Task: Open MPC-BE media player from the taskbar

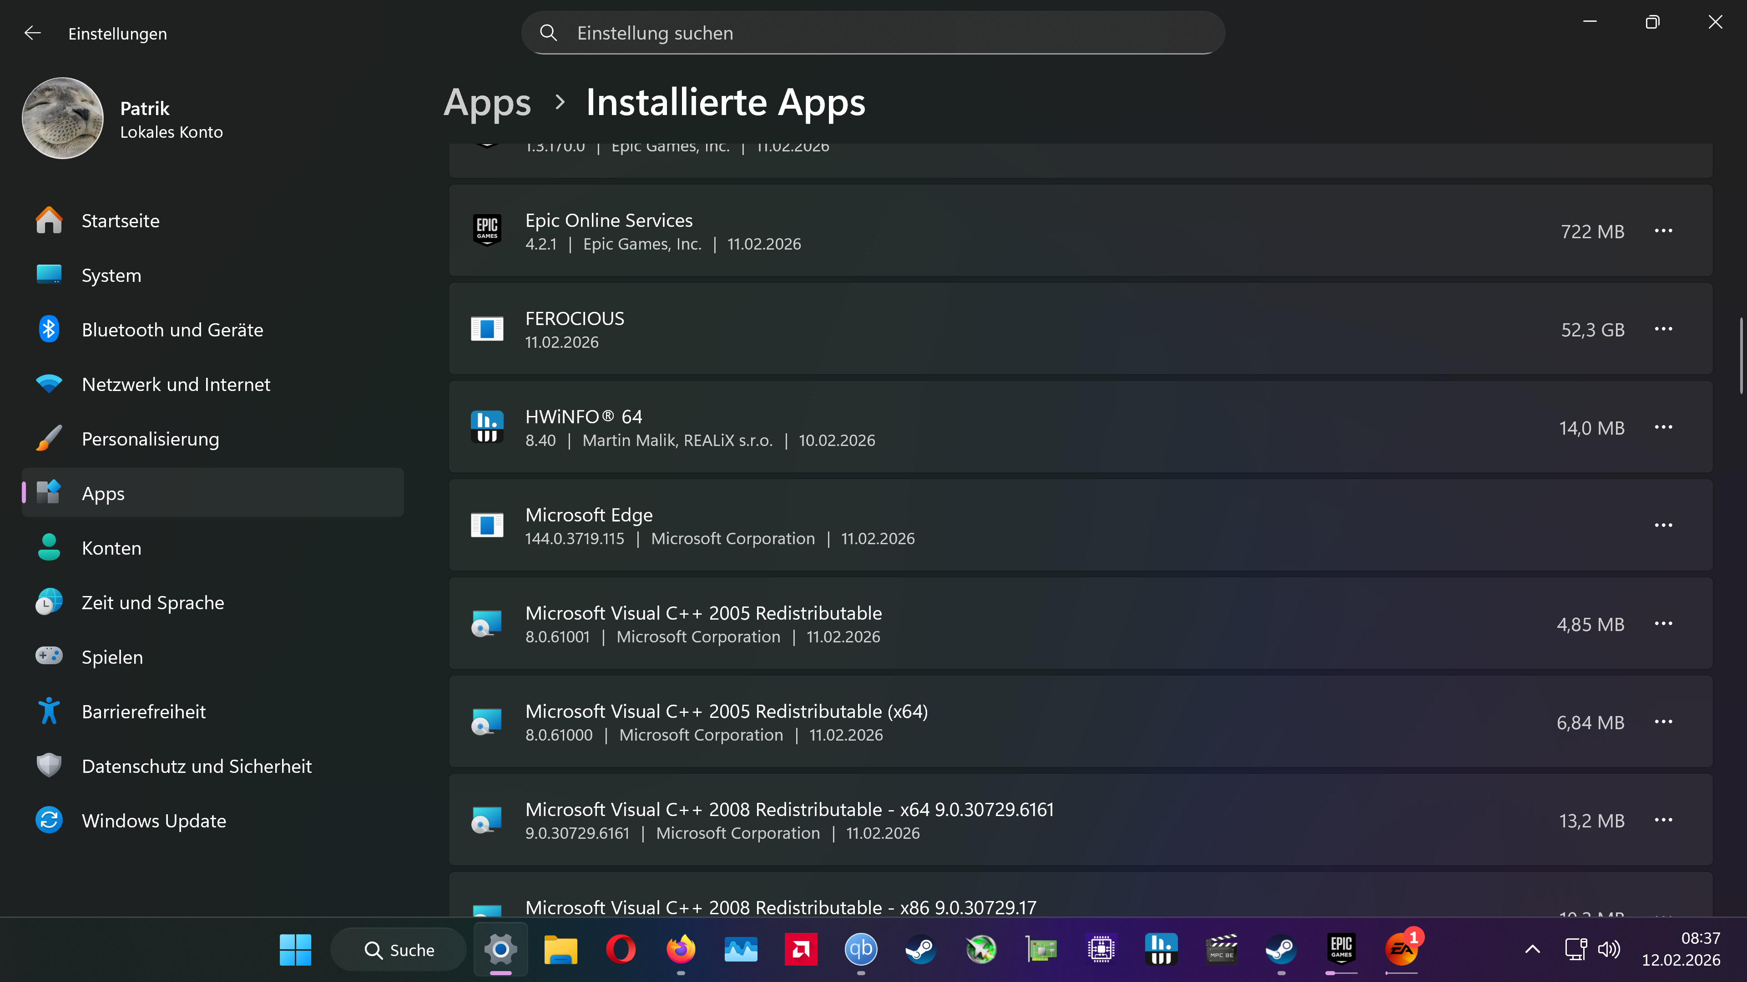Action: click(1222, 949)
